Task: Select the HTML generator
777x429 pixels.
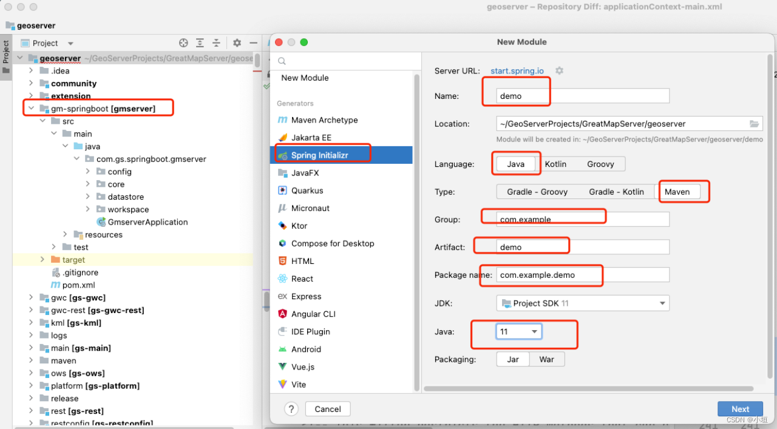Action: pos(341,261)
